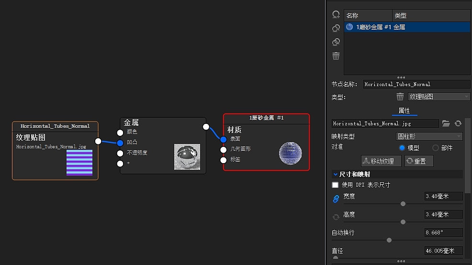Click the 金属 node 凹凸 socket
This screenshot has height=265, width=472.
pyautogui.click(x=120, y=143)
